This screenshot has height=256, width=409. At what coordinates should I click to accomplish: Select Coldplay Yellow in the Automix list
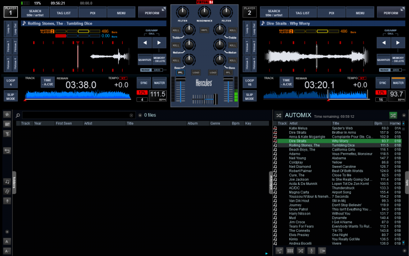click(x=339, y=162)
